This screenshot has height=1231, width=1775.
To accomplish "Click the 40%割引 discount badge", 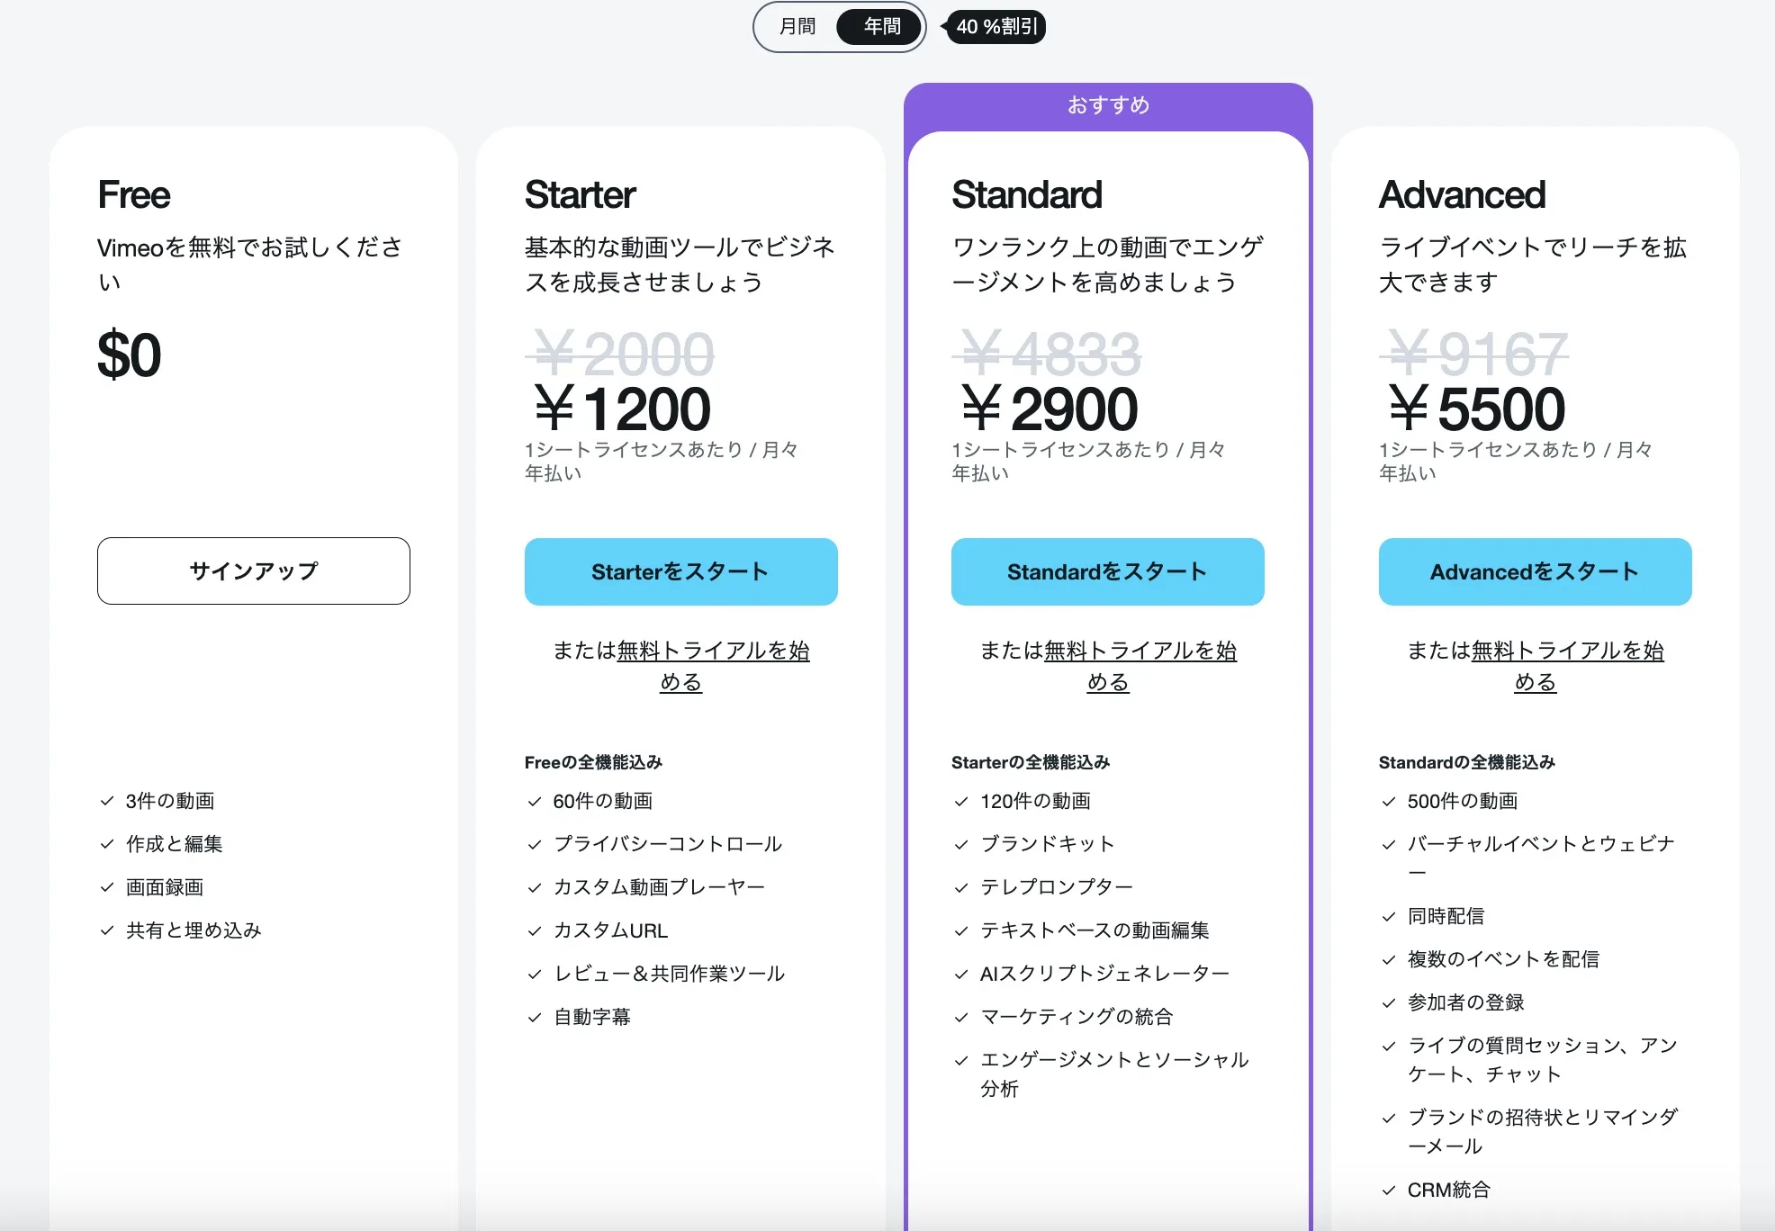I will [996, 27].
